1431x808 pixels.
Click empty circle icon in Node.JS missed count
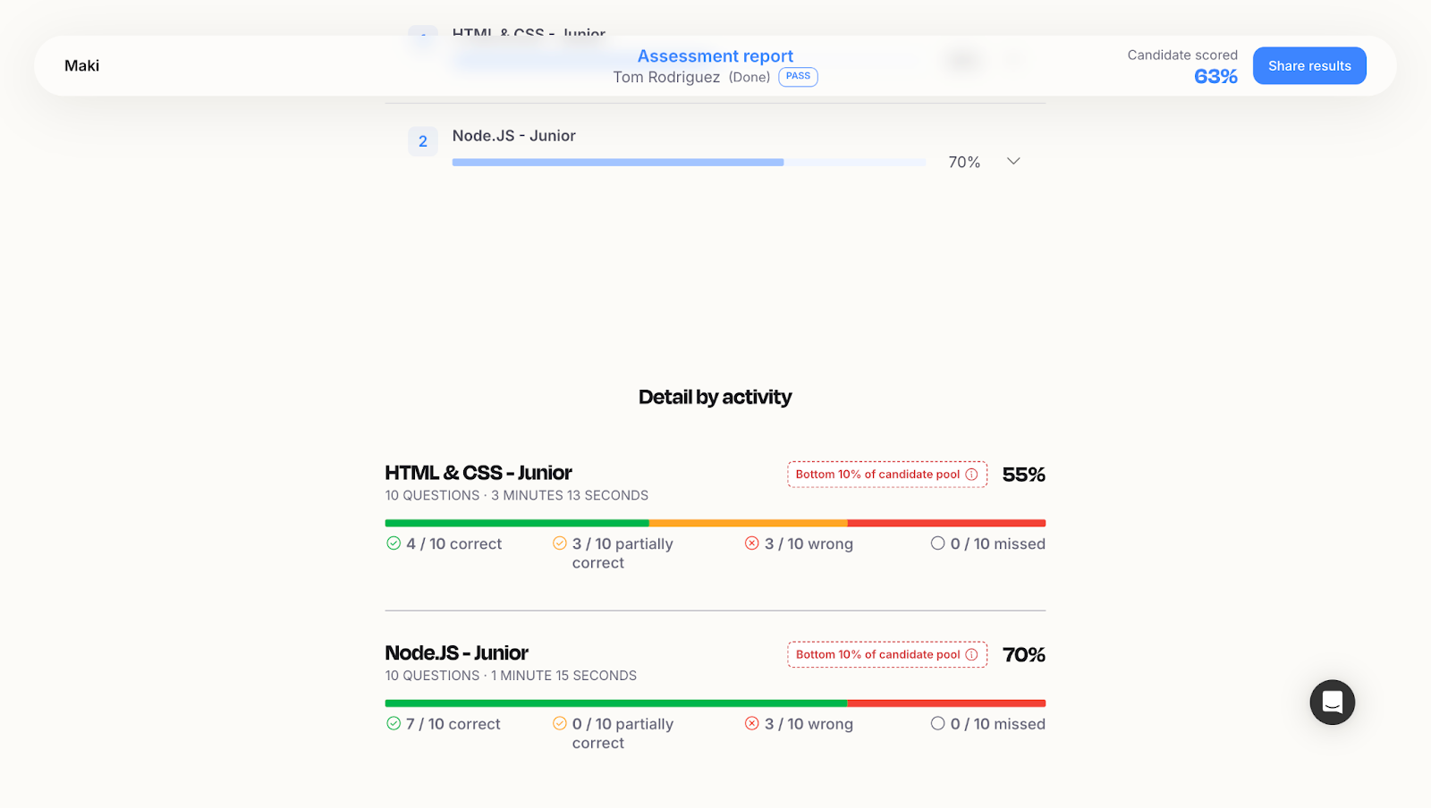[937, 724]
